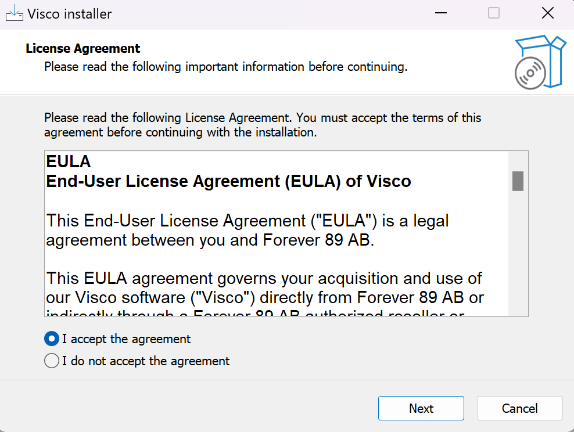The width and height of the screenshot is (574, 432).
Task: Click the paragraph starting 'This EULA agreement governs'
Action: 264,288
